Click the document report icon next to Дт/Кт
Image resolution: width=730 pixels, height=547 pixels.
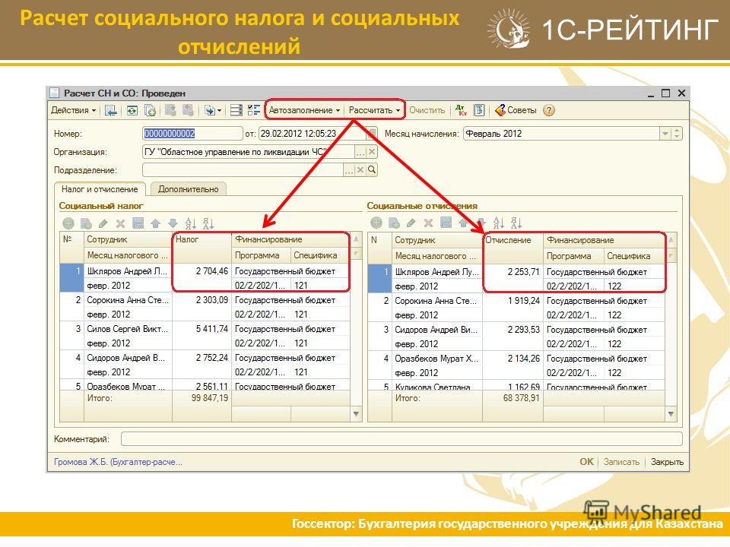pos(479,110)
